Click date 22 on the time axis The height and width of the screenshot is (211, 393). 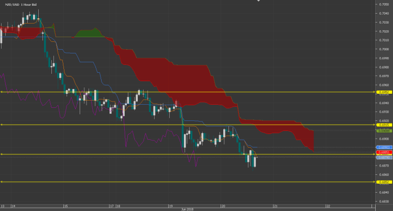click(x=328, y=206)
